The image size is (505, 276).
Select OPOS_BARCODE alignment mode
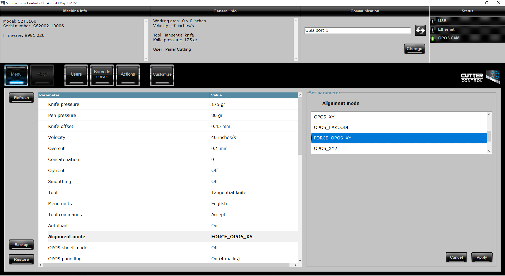[399, 128]
